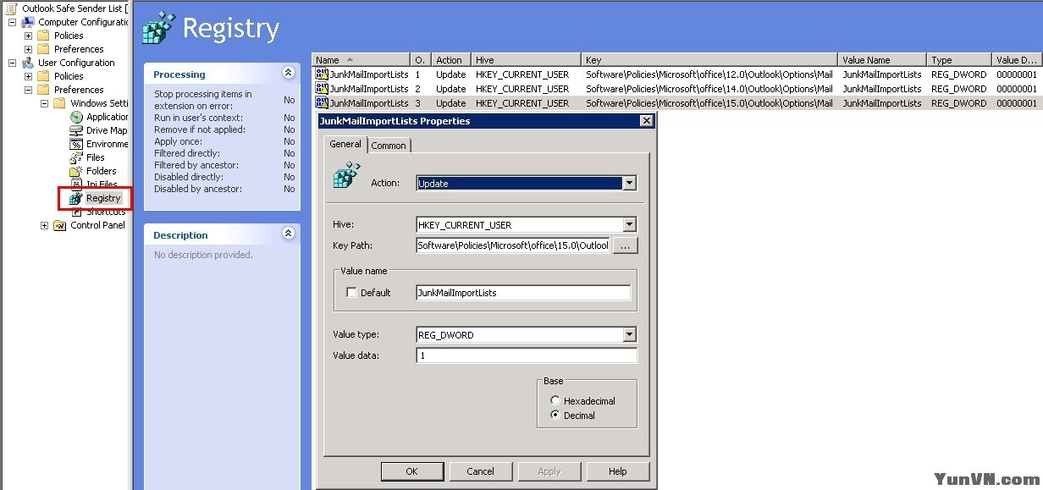Expand Preferences under Computer Configuration
The image size is (1043, 490).
click(28, 49)
